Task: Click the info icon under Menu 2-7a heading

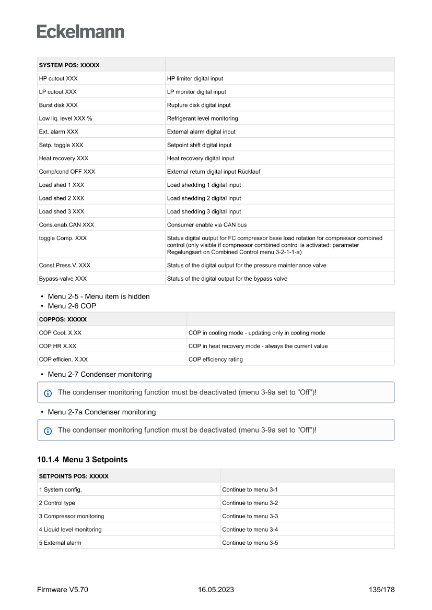Action: coord(48,430)
